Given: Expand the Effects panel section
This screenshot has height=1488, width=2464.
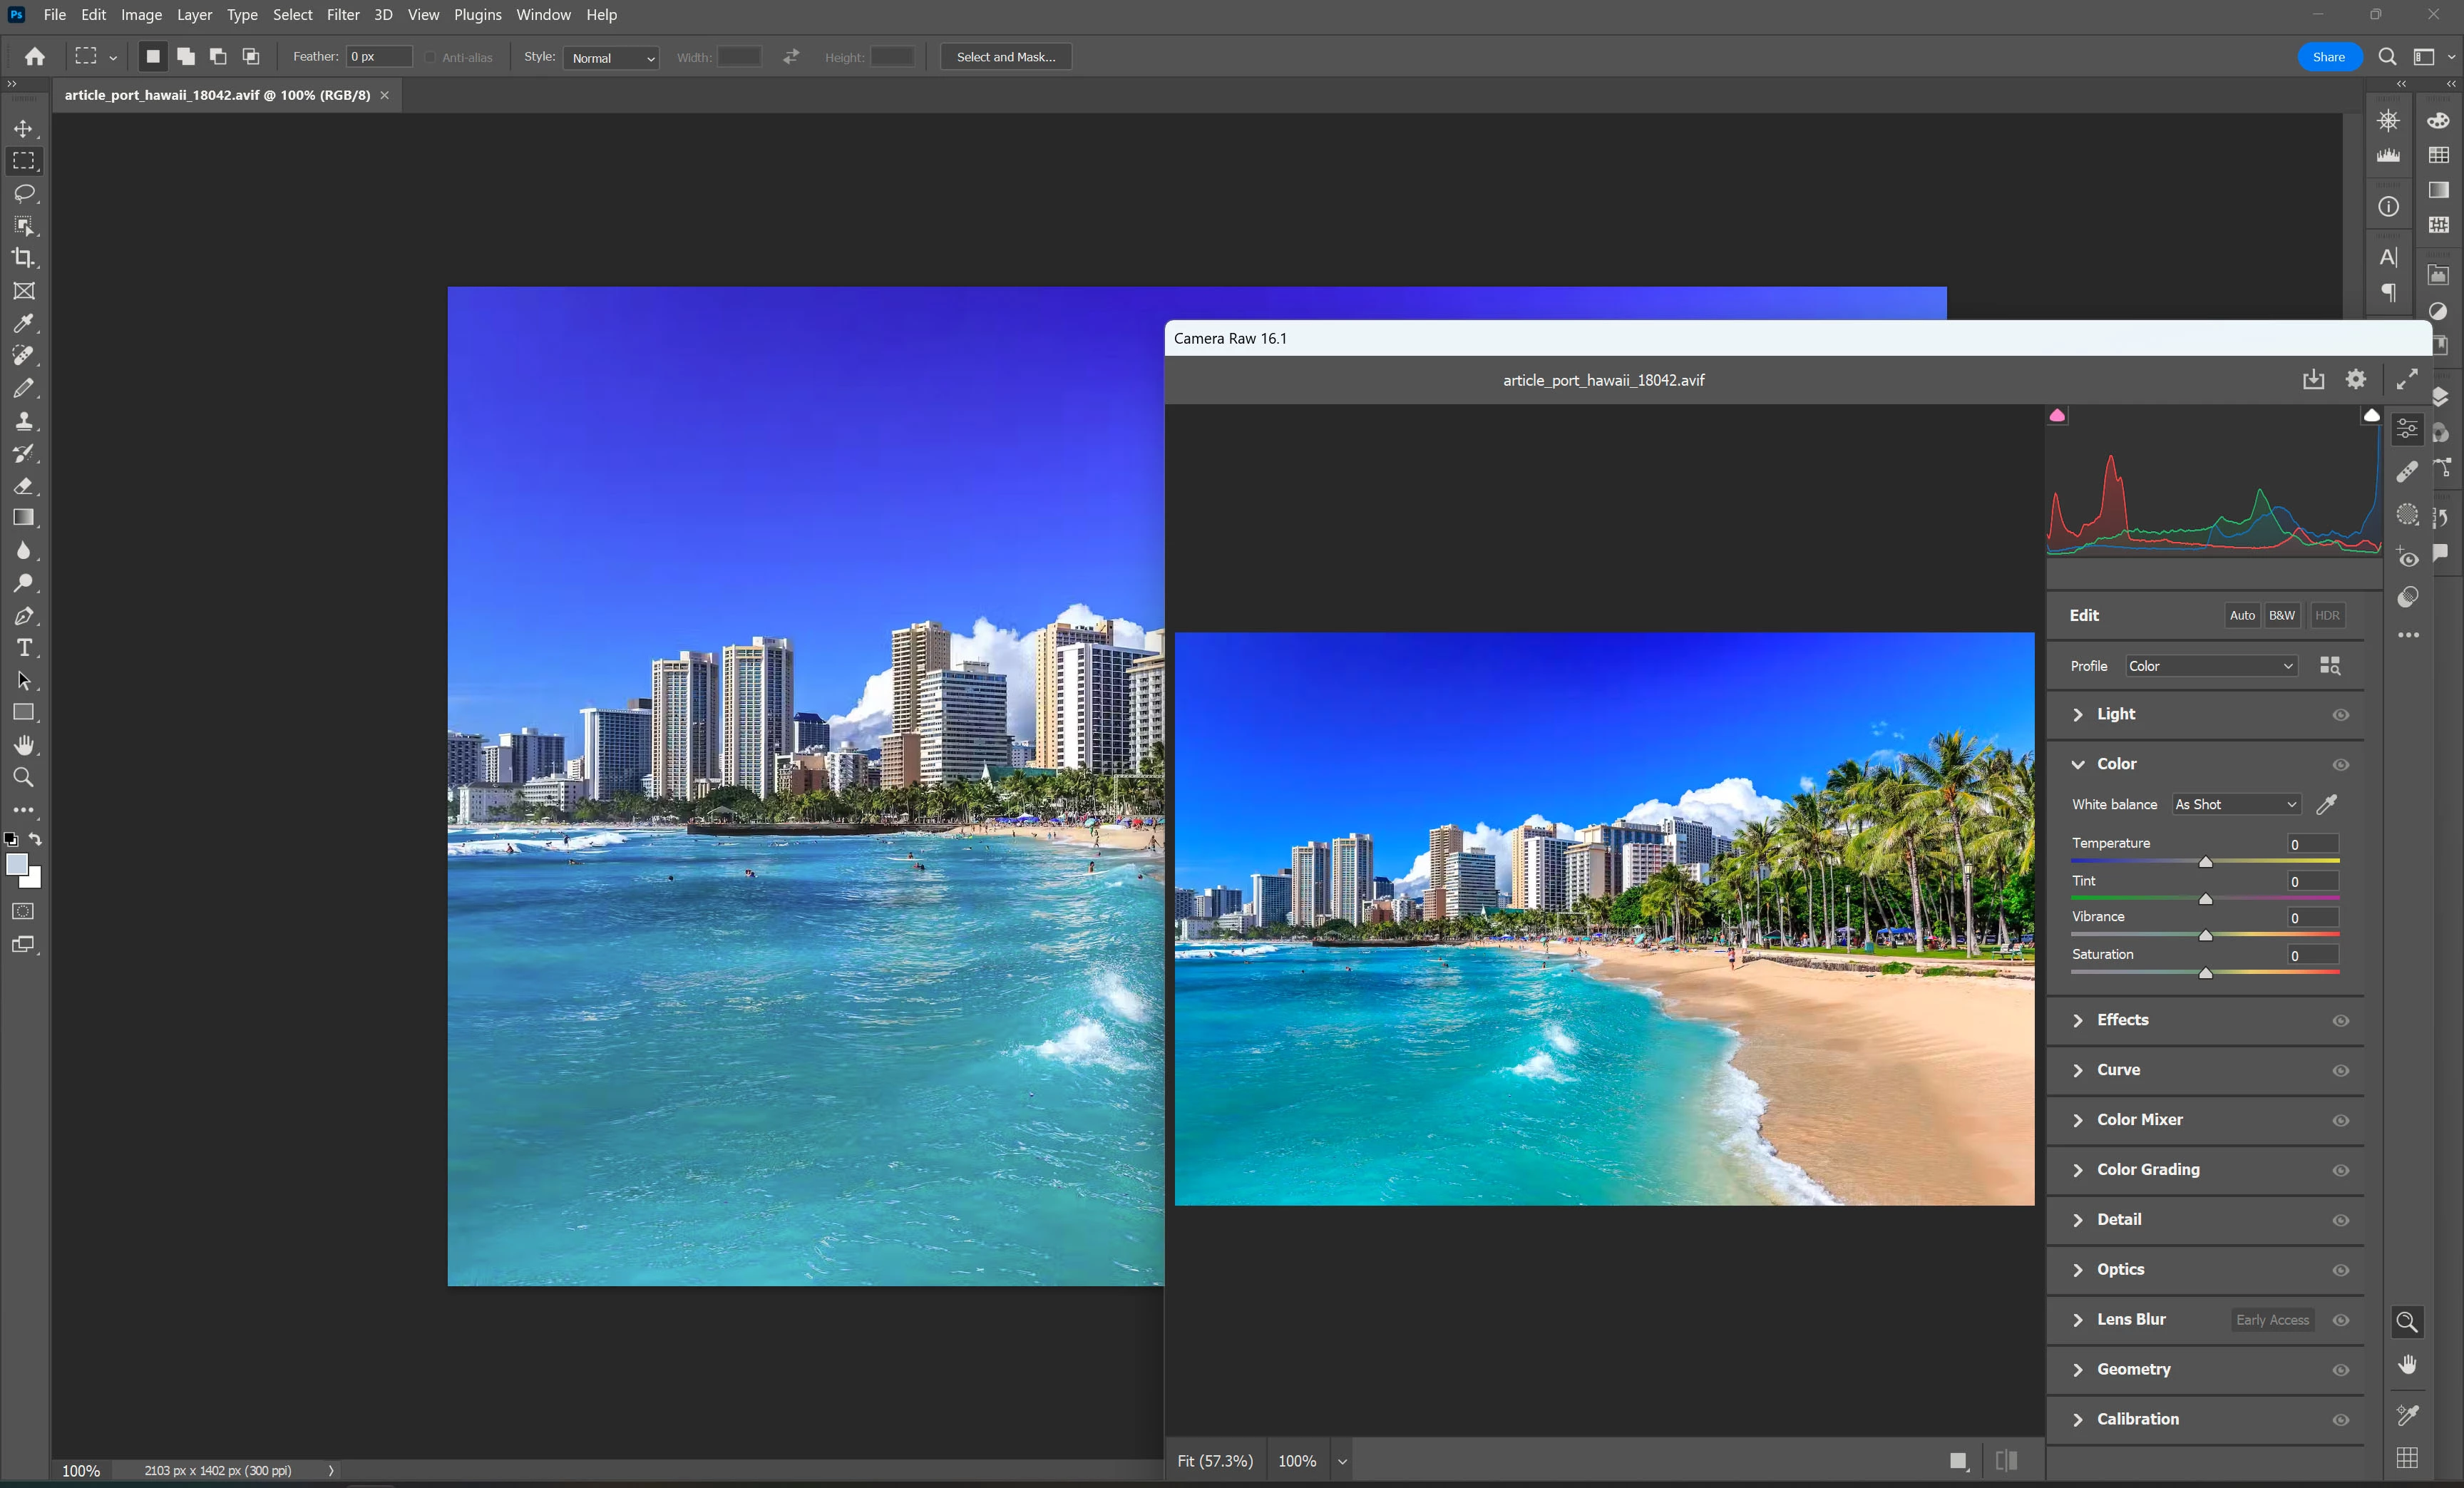Looking at the screenshot, I should pos(2122,1020).
